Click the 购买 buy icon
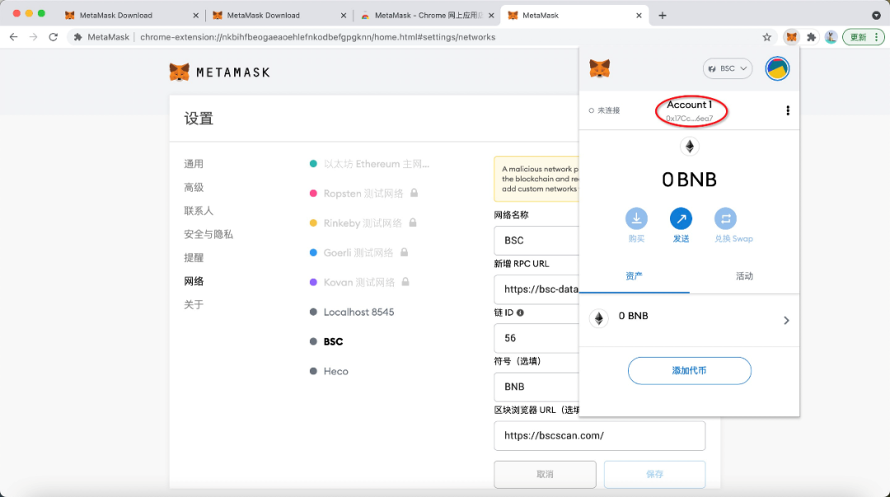 pyautogui.click(x=636, y=218)
